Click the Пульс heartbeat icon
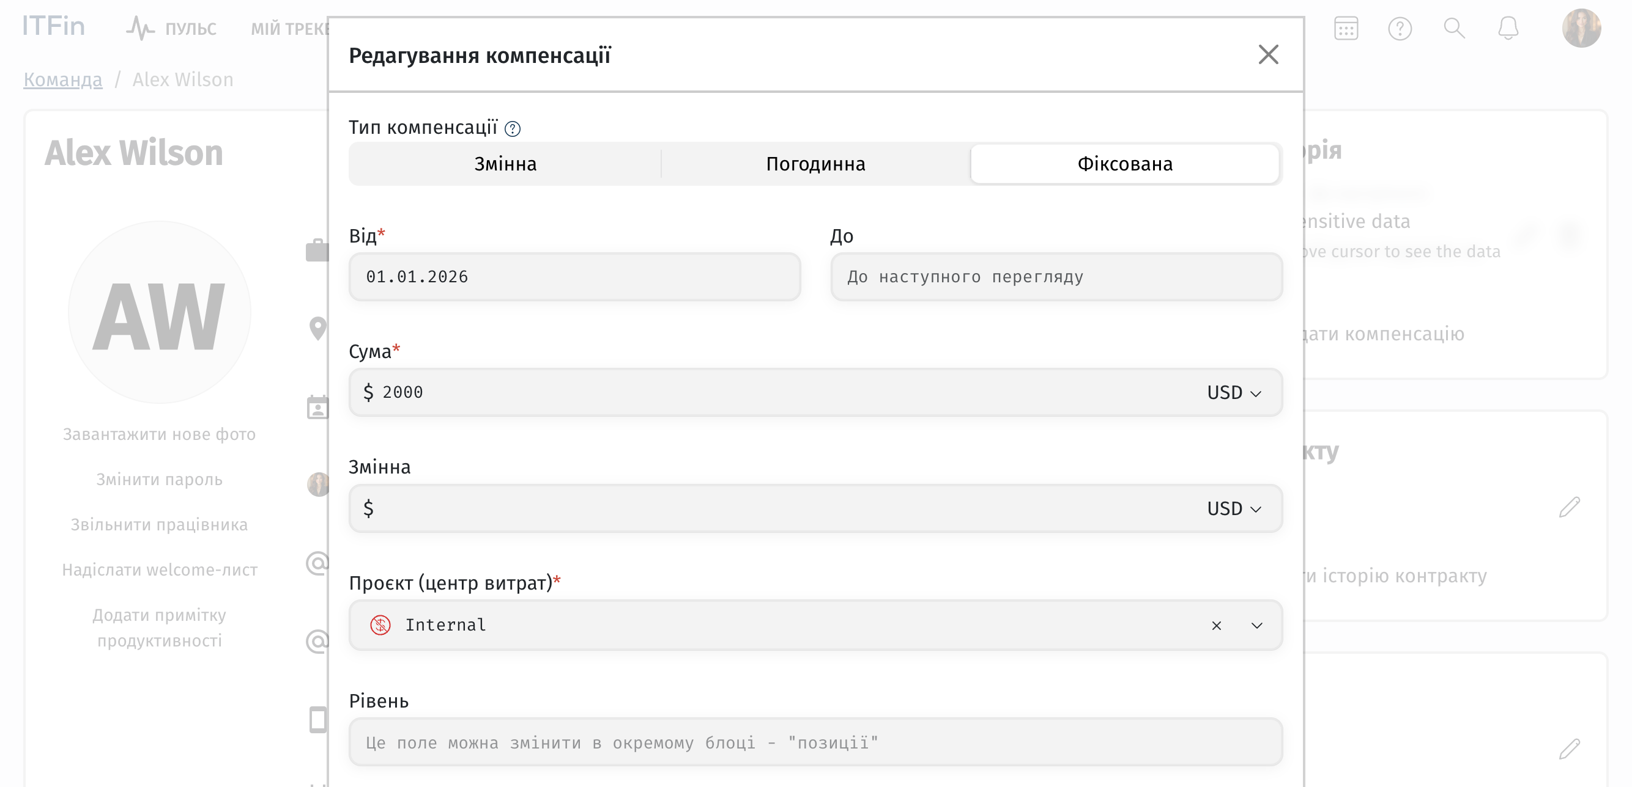Viewport: 1632px width, 787px height. click(140, 28)
